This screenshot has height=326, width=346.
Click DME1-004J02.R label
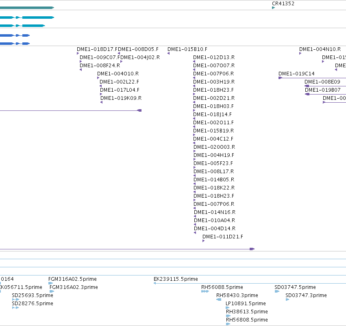(140, 57)
